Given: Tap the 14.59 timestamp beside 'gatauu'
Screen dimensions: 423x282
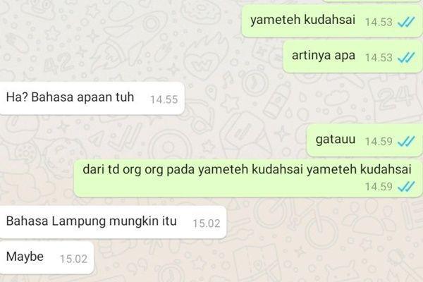Looking at the screenshot, I should [x=379, y=142].
